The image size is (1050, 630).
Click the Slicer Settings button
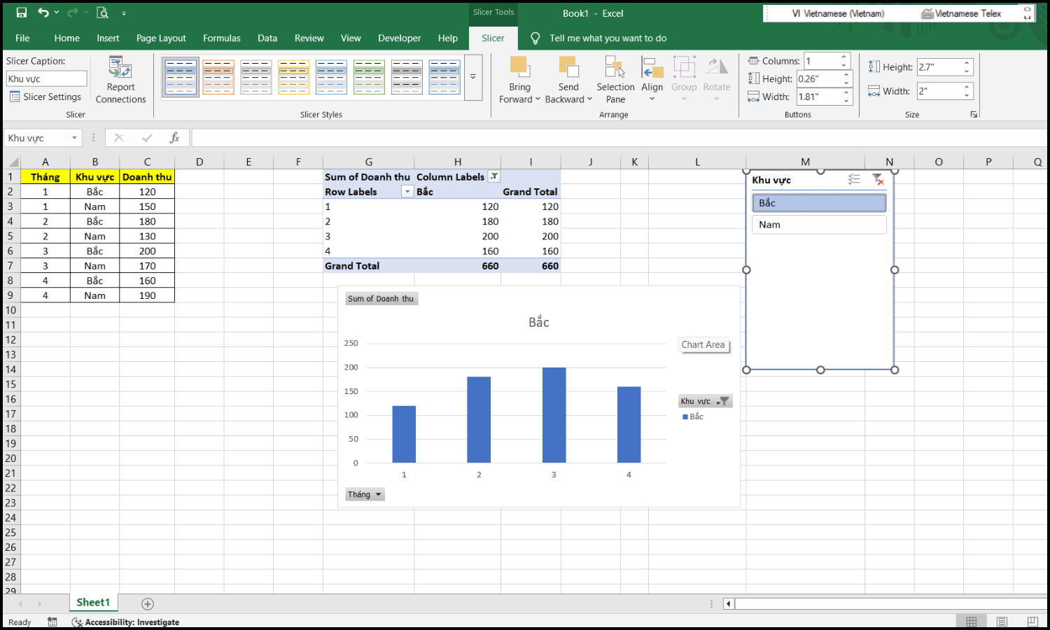(x=45, y=97)
